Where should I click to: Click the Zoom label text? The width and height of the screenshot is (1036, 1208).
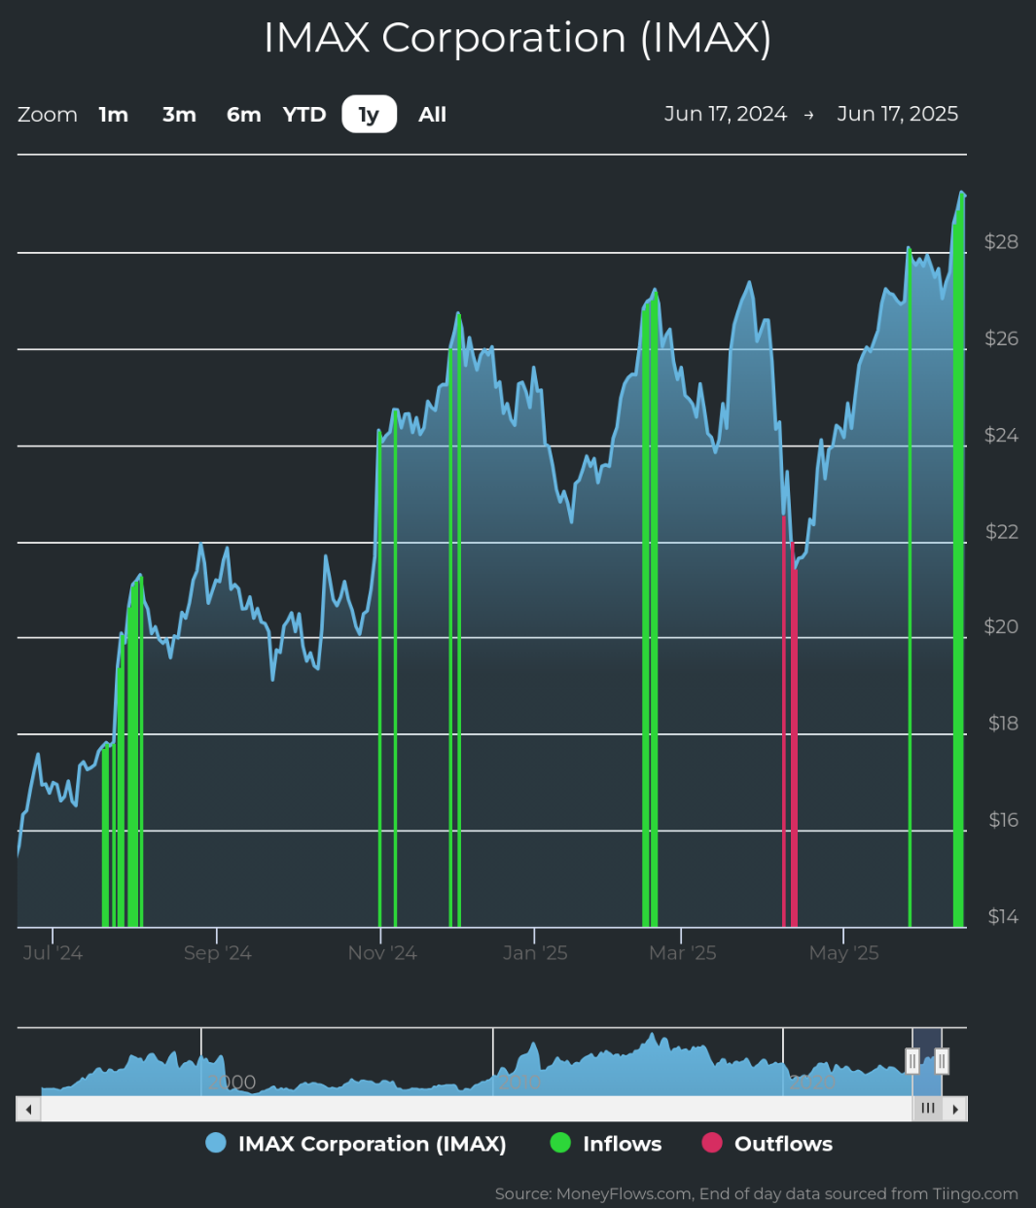[x=48, y=115]
